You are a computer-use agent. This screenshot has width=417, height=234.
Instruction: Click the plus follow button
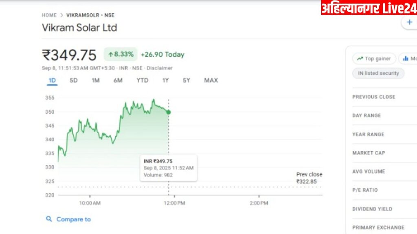point(409,22)
